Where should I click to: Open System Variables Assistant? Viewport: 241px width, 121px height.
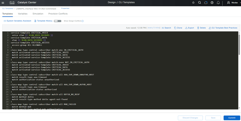coord(18,21)
